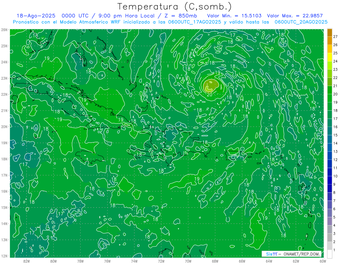Viewport: 343px width, 265px height.
Task: Click the "19N" latitude label
Action: [4, 143]
